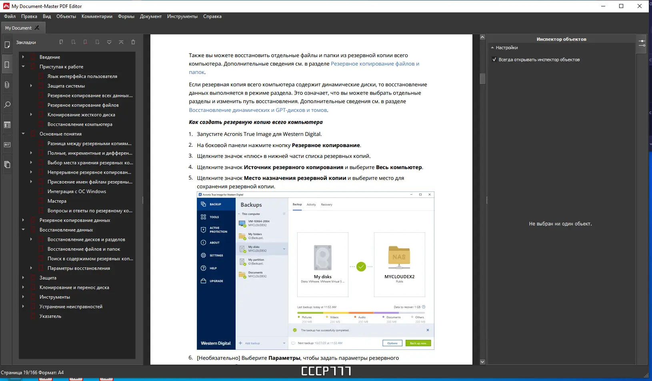Image resolution: width=652 pixels, height=381 pixels.
Task: Open the Комментарии menu
Action: coord(97,16)
